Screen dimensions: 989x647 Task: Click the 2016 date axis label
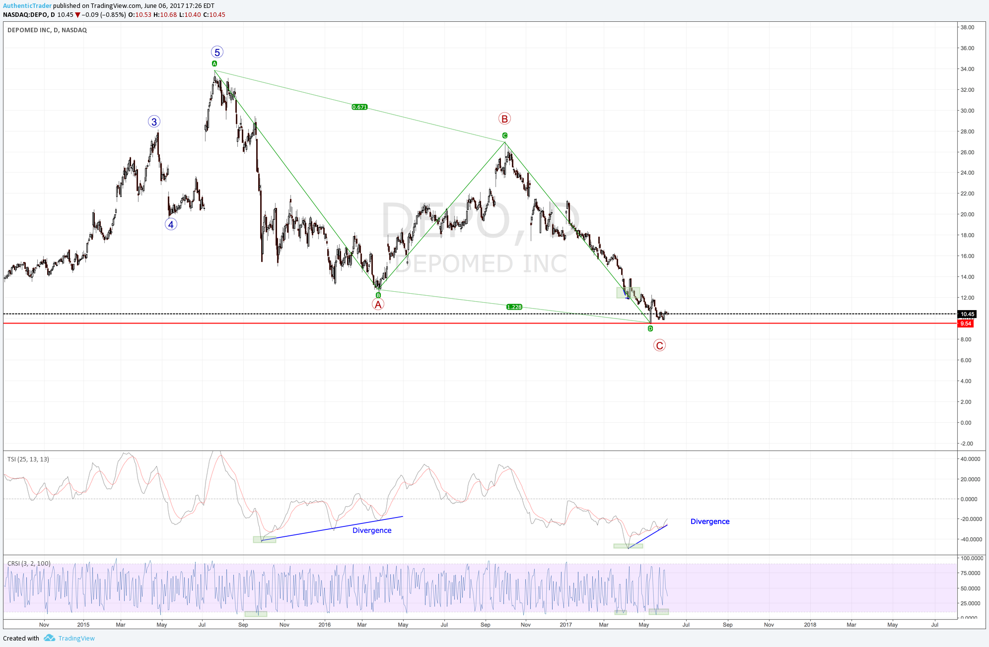point(325,625)
